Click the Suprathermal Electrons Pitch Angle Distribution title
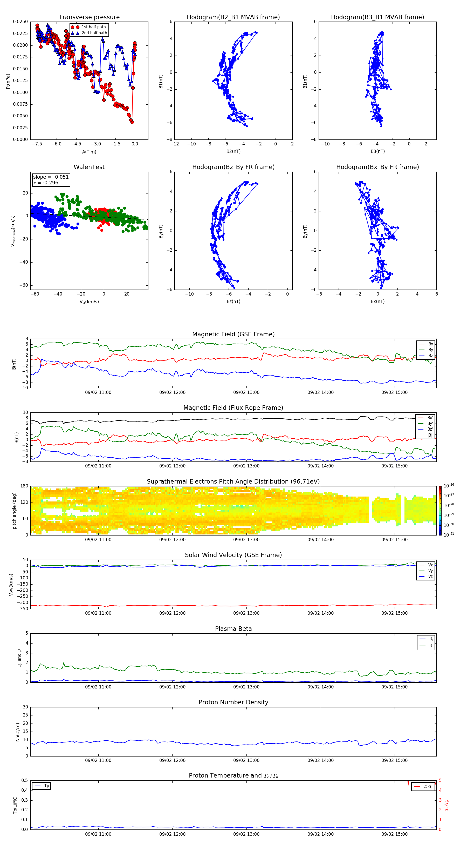This screenshot has width=467, height=857. pos(233,482)
